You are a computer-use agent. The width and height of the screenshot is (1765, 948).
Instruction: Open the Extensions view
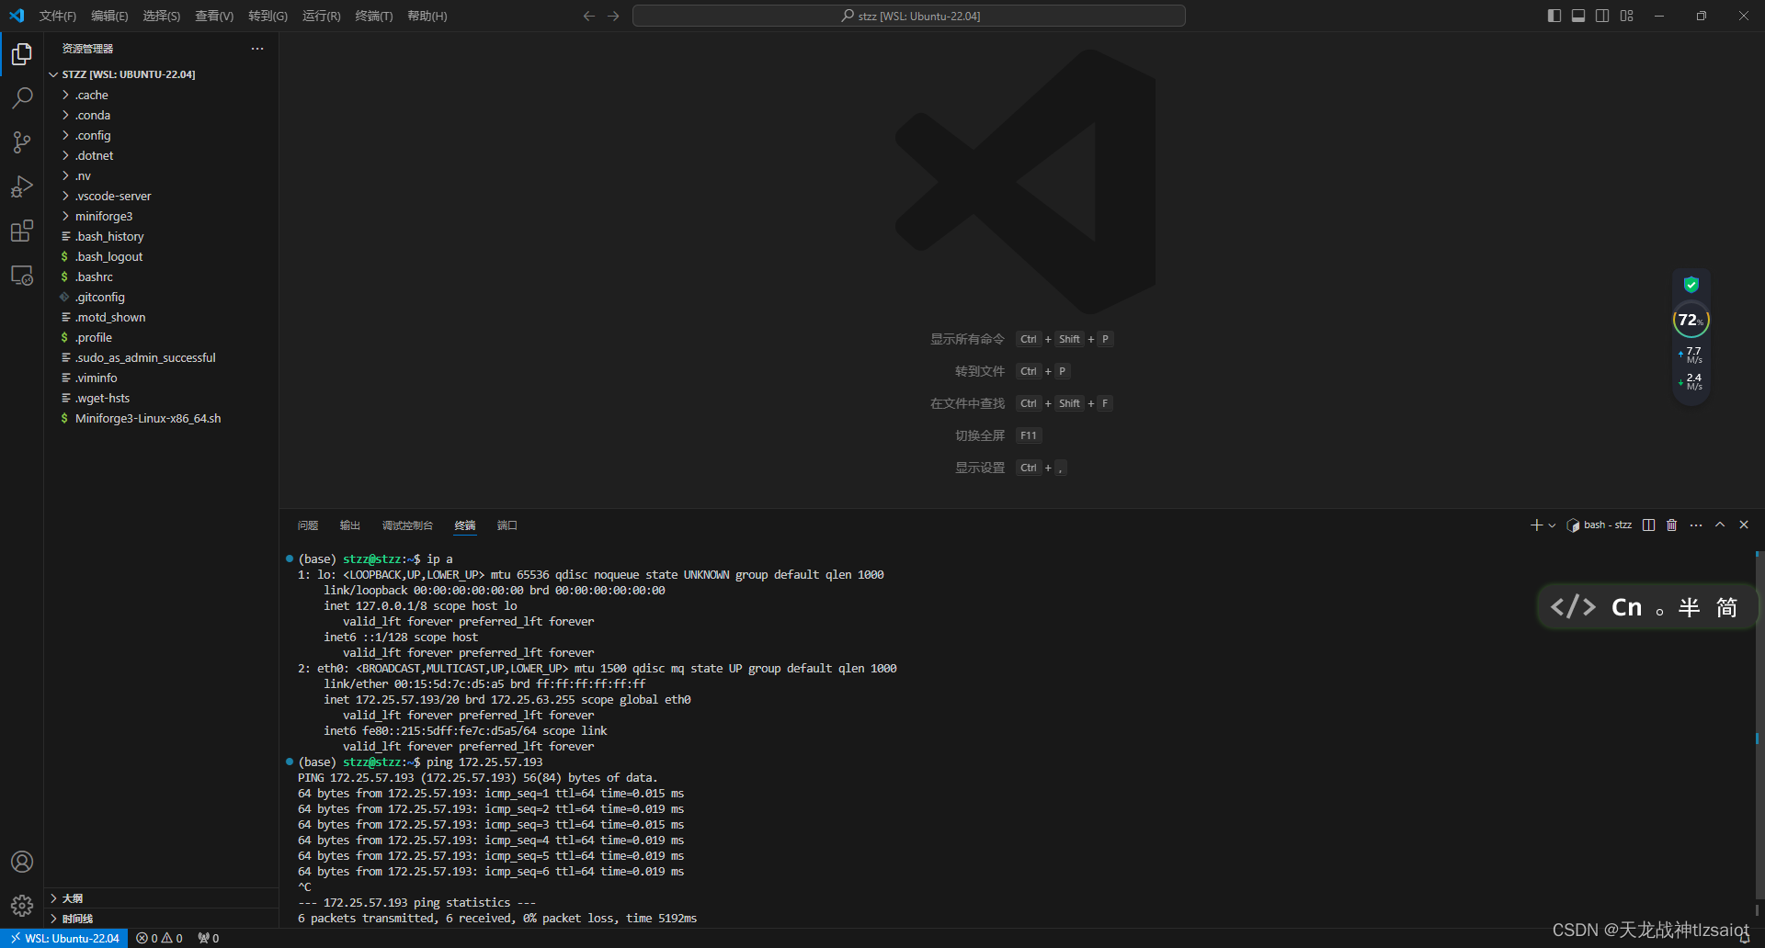click(22, 231)
